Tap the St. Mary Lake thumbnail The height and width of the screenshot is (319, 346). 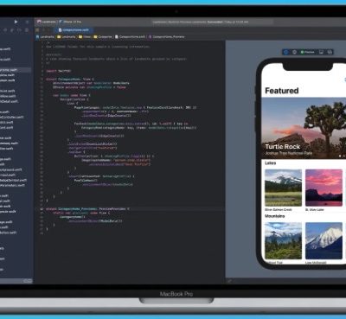[324, 188]
